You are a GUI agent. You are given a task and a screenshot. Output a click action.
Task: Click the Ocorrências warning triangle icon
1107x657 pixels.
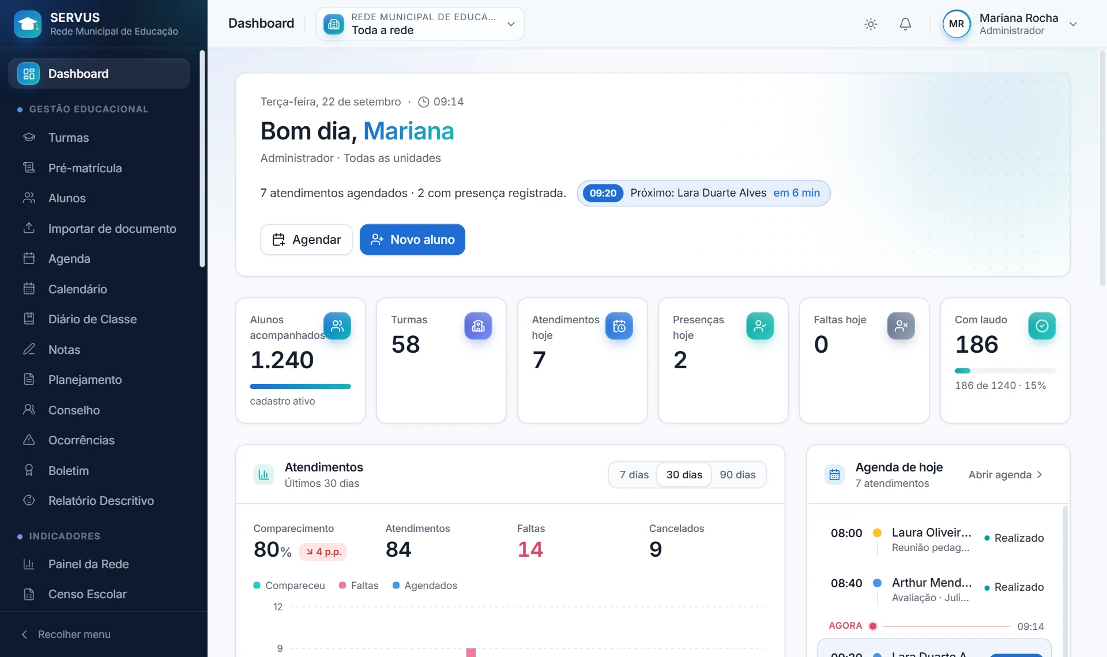click(x=29, y=440)
